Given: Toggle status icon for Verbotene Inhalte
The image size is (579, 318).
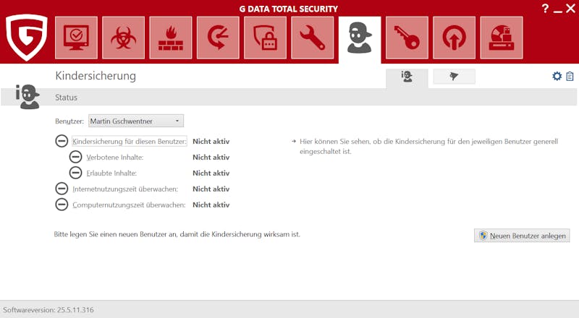Looking at the screenshot, I should click(x=76, y=157).
